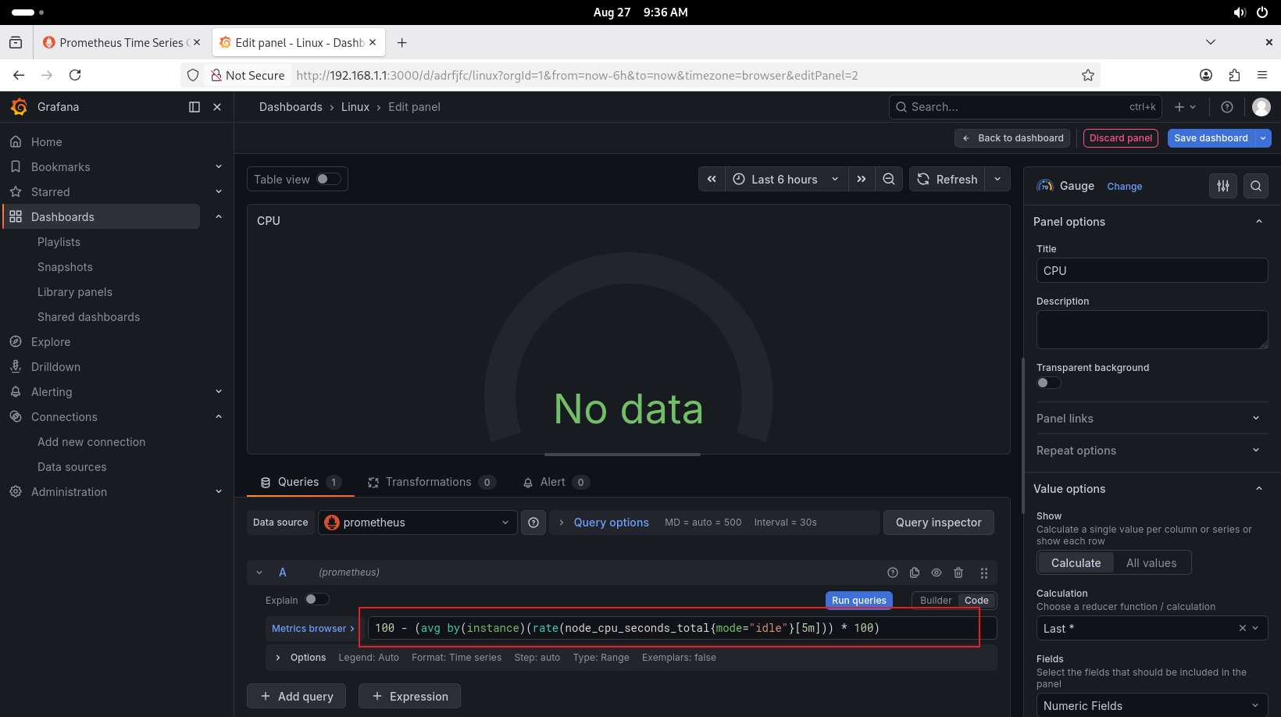Enable the Explain toggle
Viewport: 1281px width, 717px height.
tap(316, 599)
